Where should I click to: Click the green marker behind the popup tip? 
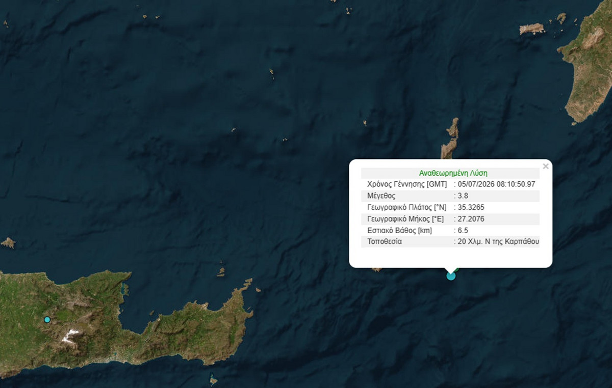coord(456,268)
